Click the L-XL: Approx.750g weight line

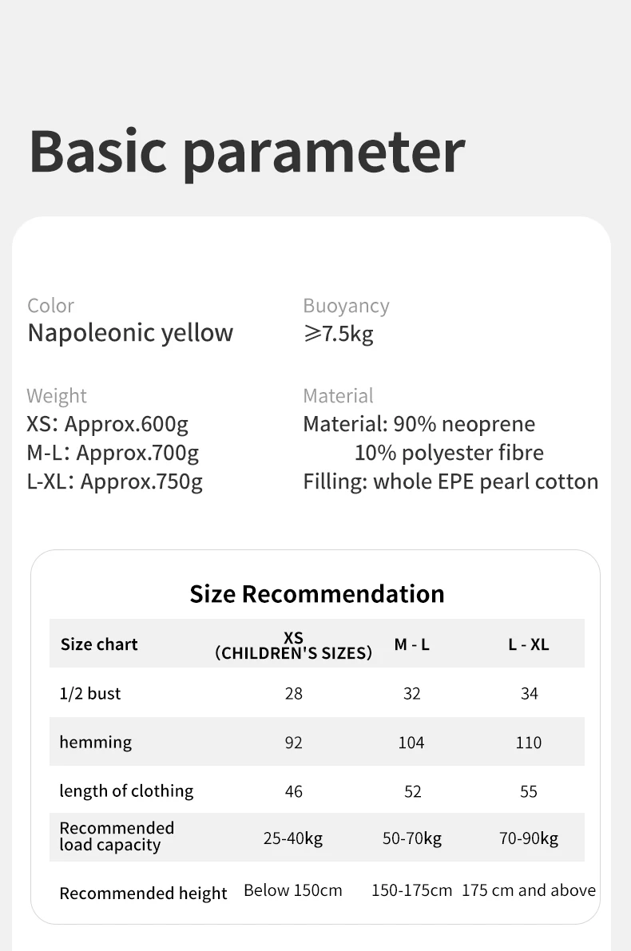[114, 481]
